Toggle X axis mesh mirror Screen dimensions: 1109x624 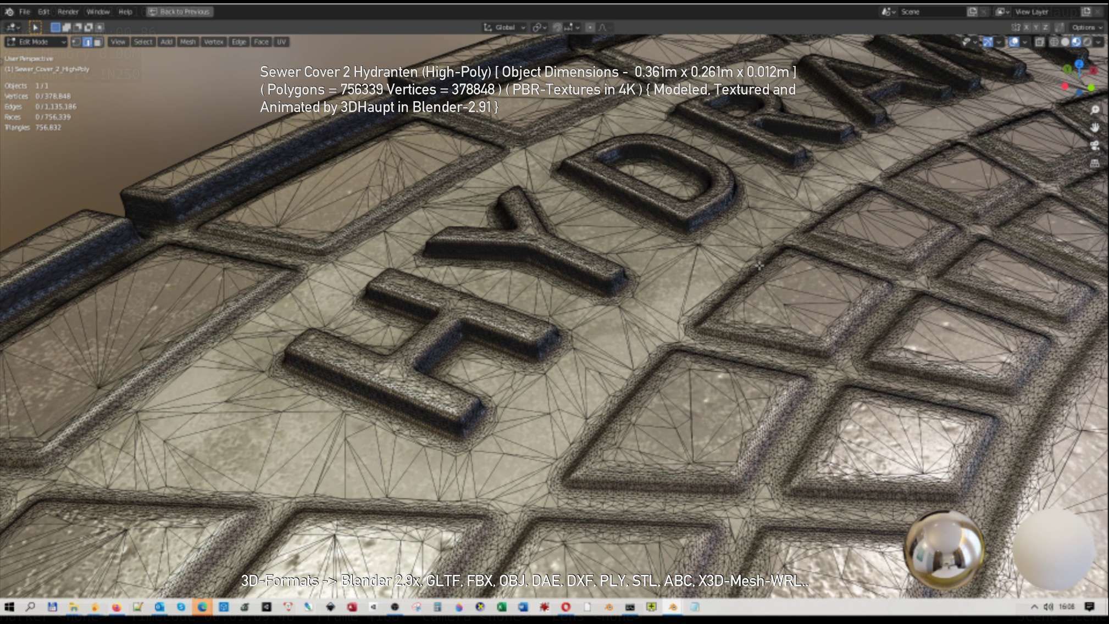(x=1025, y=27)
